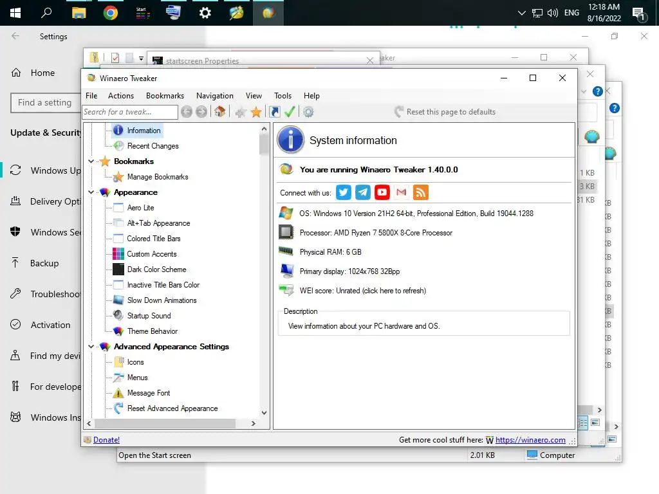Click the add bookmark star-plus icon
Screen dimensions: 659x494
(x=241, y=112)
